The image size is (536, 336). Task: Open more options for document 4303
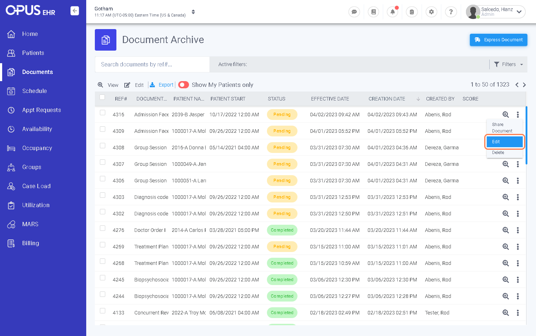tap(518, 197)
